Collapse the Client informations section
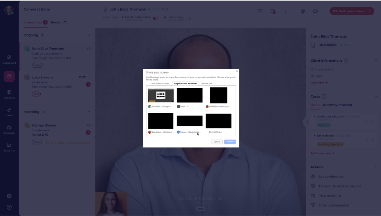This screenshot has width=381, height=216. tap(376, 61)
